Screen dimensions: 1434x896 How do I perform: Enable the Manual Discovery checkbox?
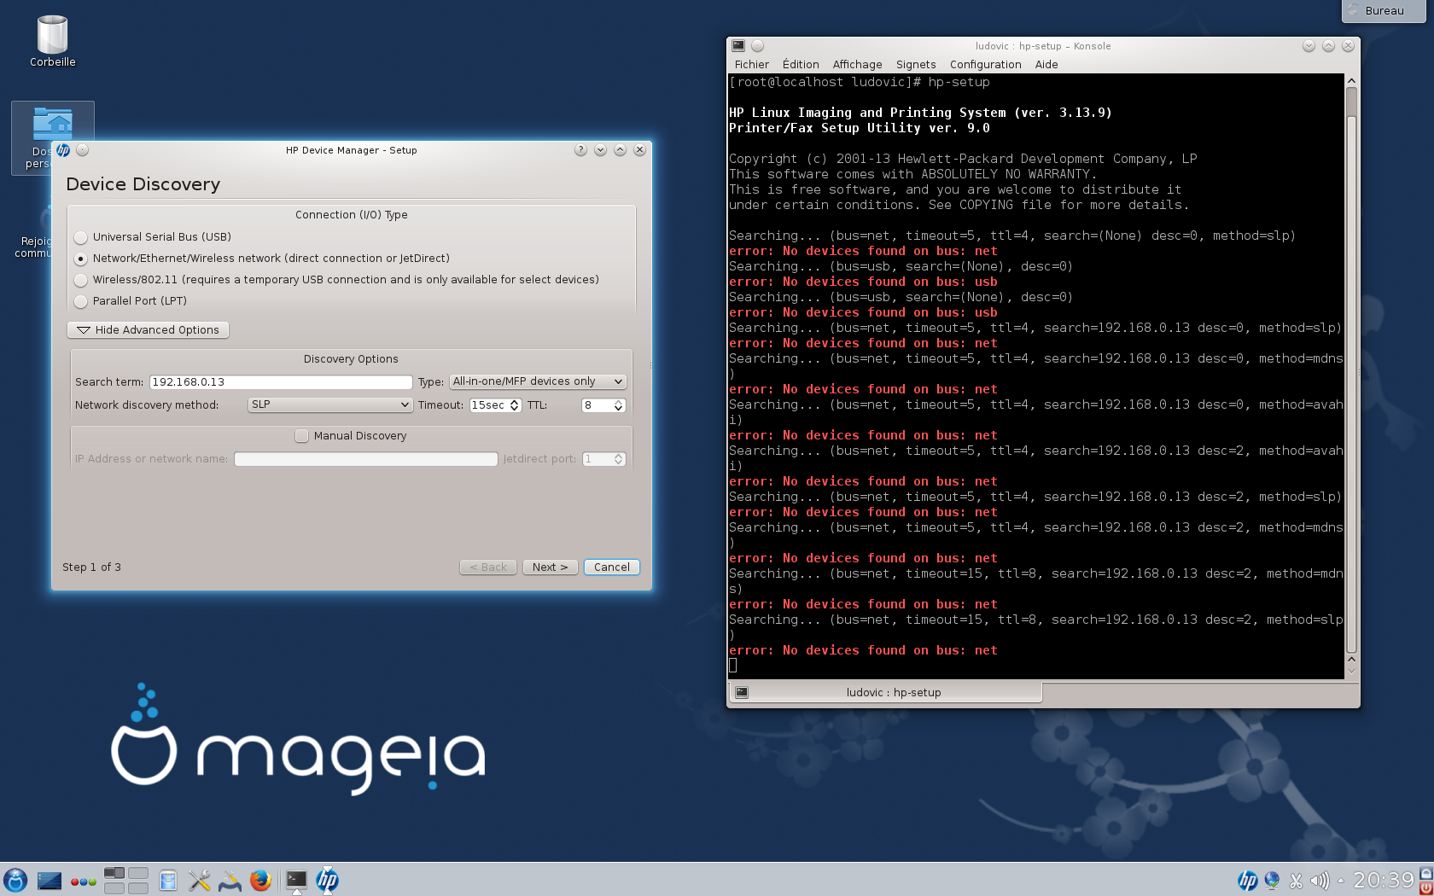(302, 436)
